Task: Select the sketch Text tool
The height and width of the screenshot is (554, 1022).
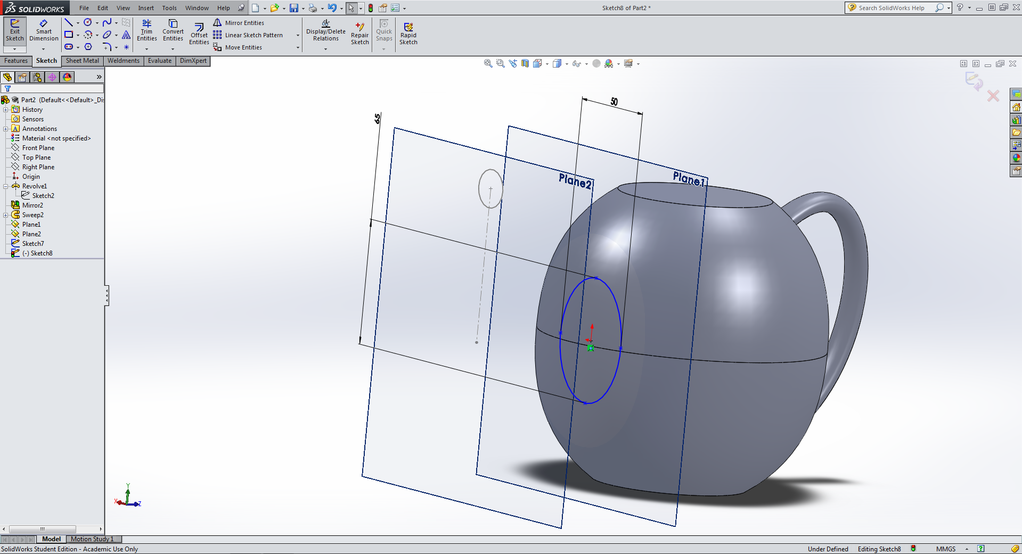Action: tap(126, 35)
